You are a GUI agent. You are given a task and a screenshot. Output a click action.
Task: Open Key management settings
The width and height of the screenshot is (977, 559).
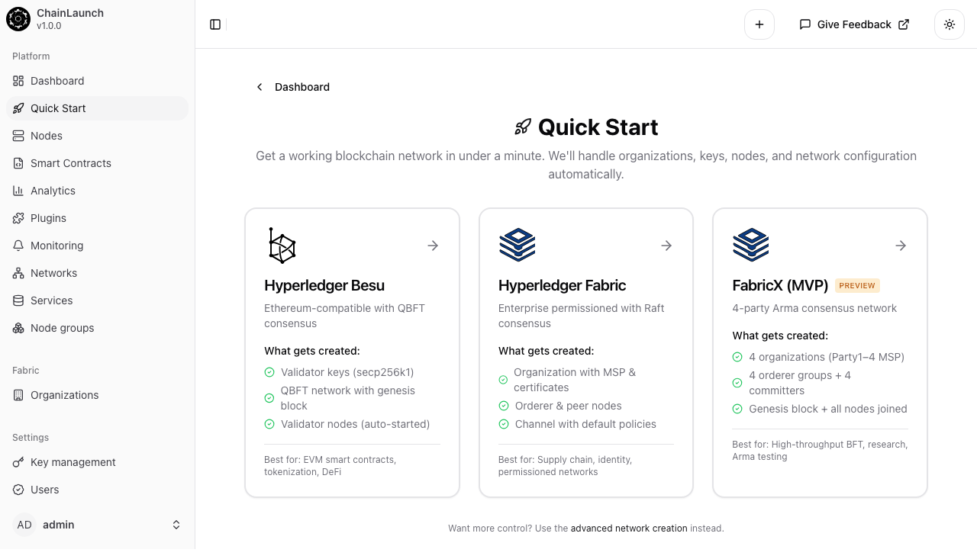(73, 461)
